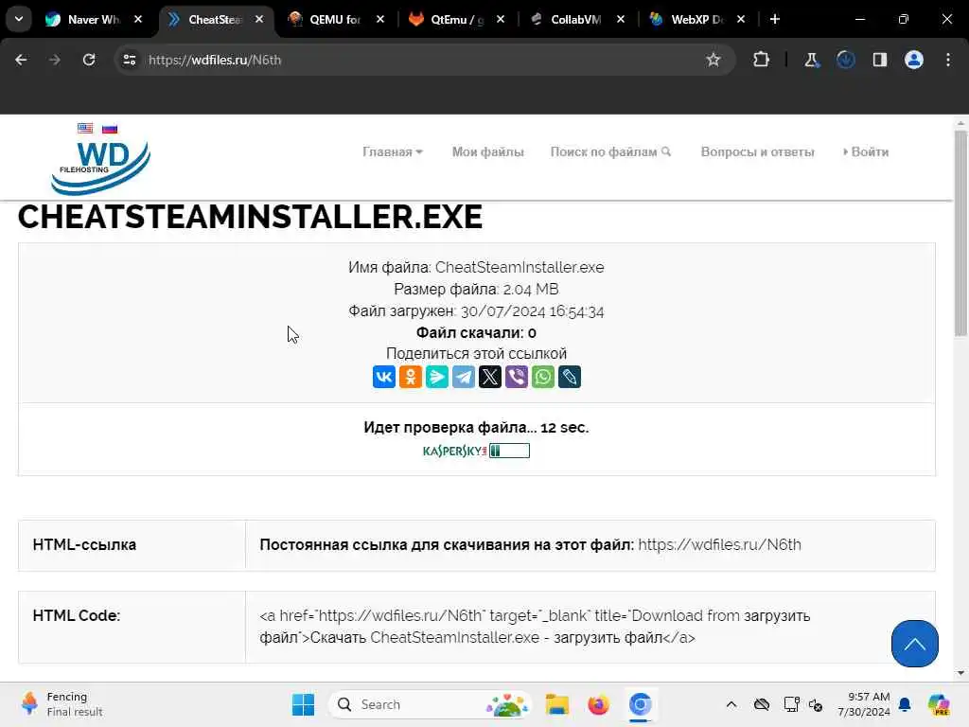969x727 pixels.
Task: Switch site language to English flag
Action: 85,128
